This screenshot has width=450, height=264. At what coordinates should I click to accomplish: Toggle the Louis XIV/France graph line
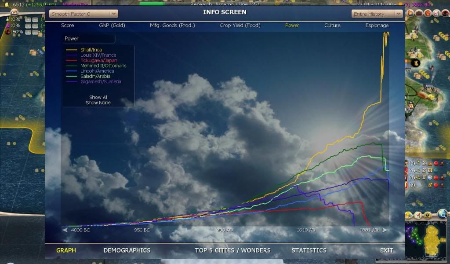[x=98, y=55]
